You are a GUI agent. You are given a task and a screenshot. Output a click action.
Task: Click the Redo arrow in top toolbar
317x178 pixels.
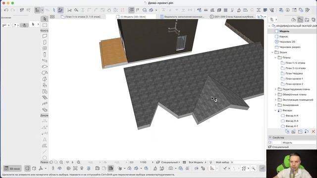(x=13, y=10)
